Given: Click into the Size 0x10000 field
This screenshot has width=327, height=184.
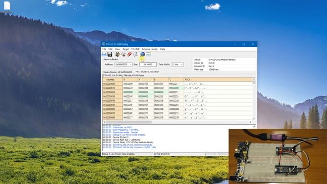Looking at the screenshot, I should (148, 65).
